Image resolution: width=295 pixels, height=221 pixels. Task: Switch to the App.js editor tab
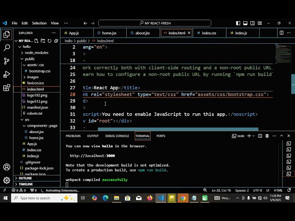pos(77,33)
